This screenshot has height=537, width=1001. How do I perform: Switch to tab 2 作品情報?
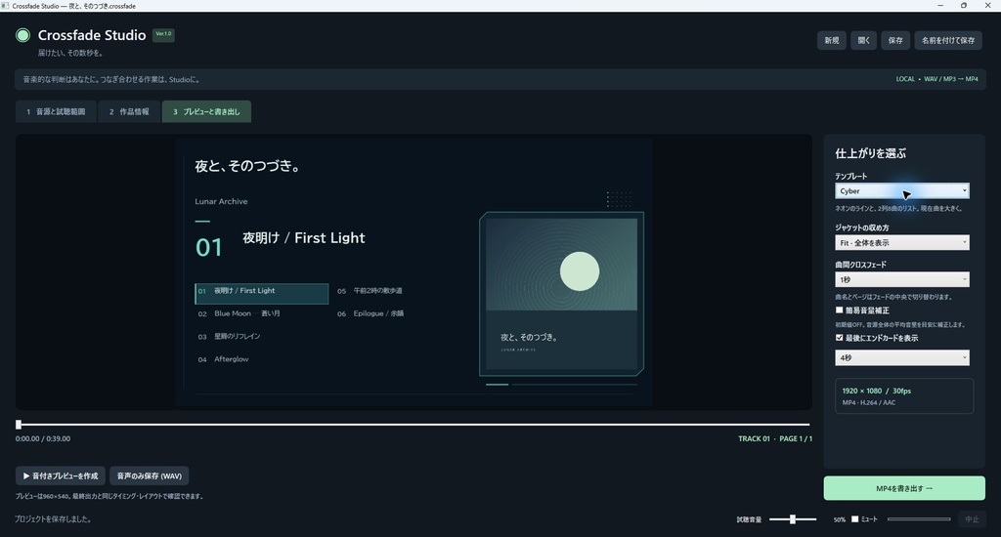[x=129, y=111]
